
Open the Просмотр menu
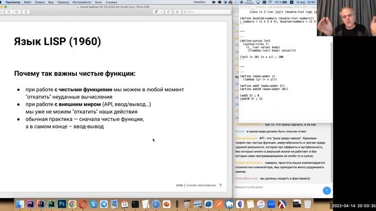pos(13,2)
